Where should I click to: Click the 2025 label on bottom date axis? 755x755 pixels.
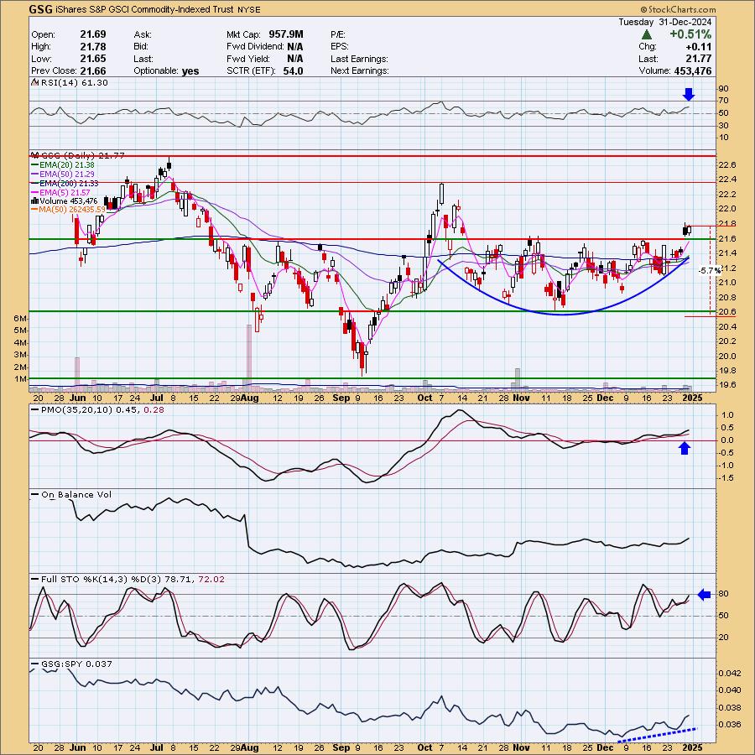(693, 747)
